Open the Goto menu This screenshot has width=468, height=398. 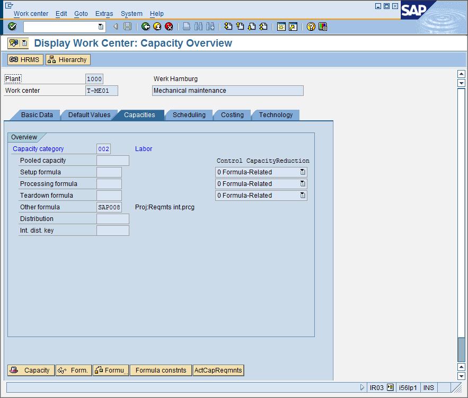coord(81,14)
